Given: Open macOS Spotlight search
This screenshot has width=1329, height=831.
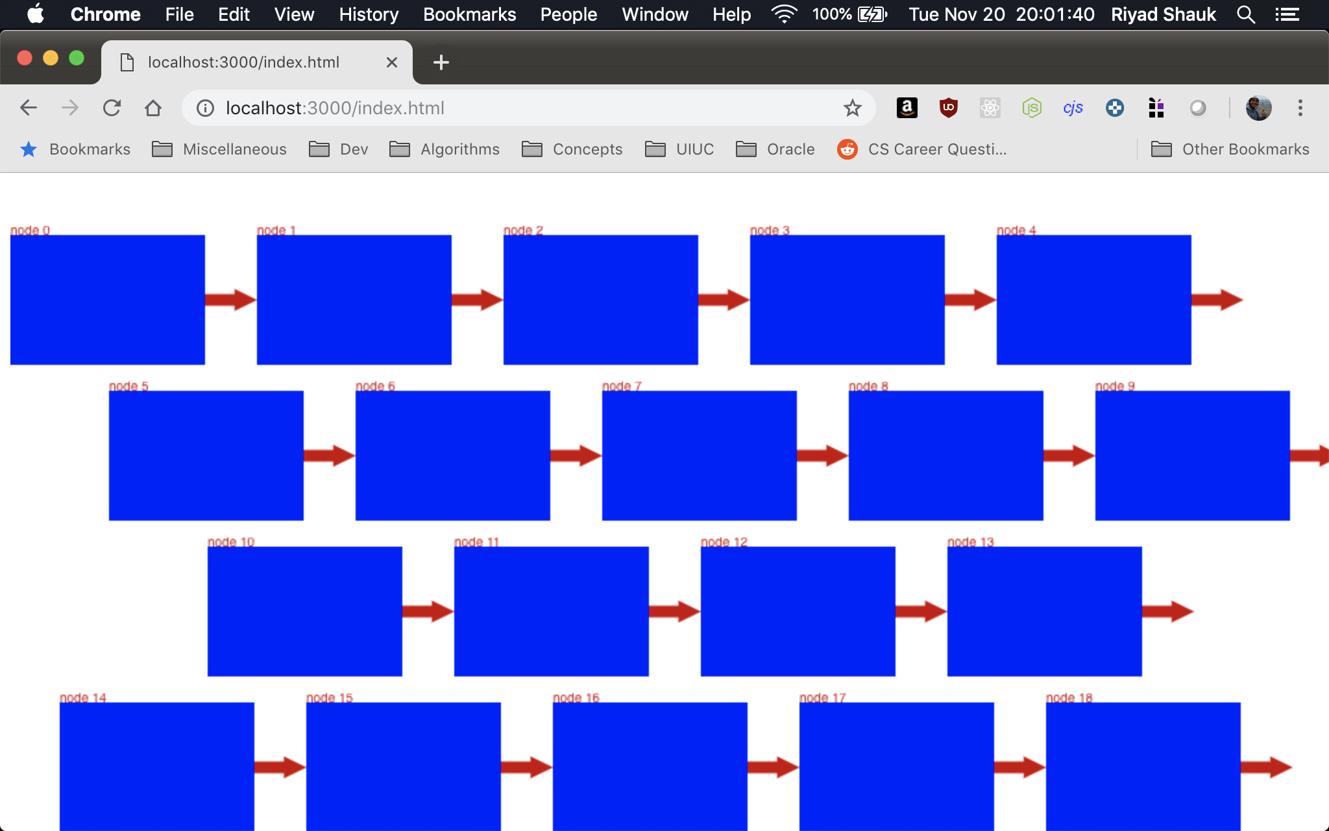Looking at the screenshot, I should 1245,14.
